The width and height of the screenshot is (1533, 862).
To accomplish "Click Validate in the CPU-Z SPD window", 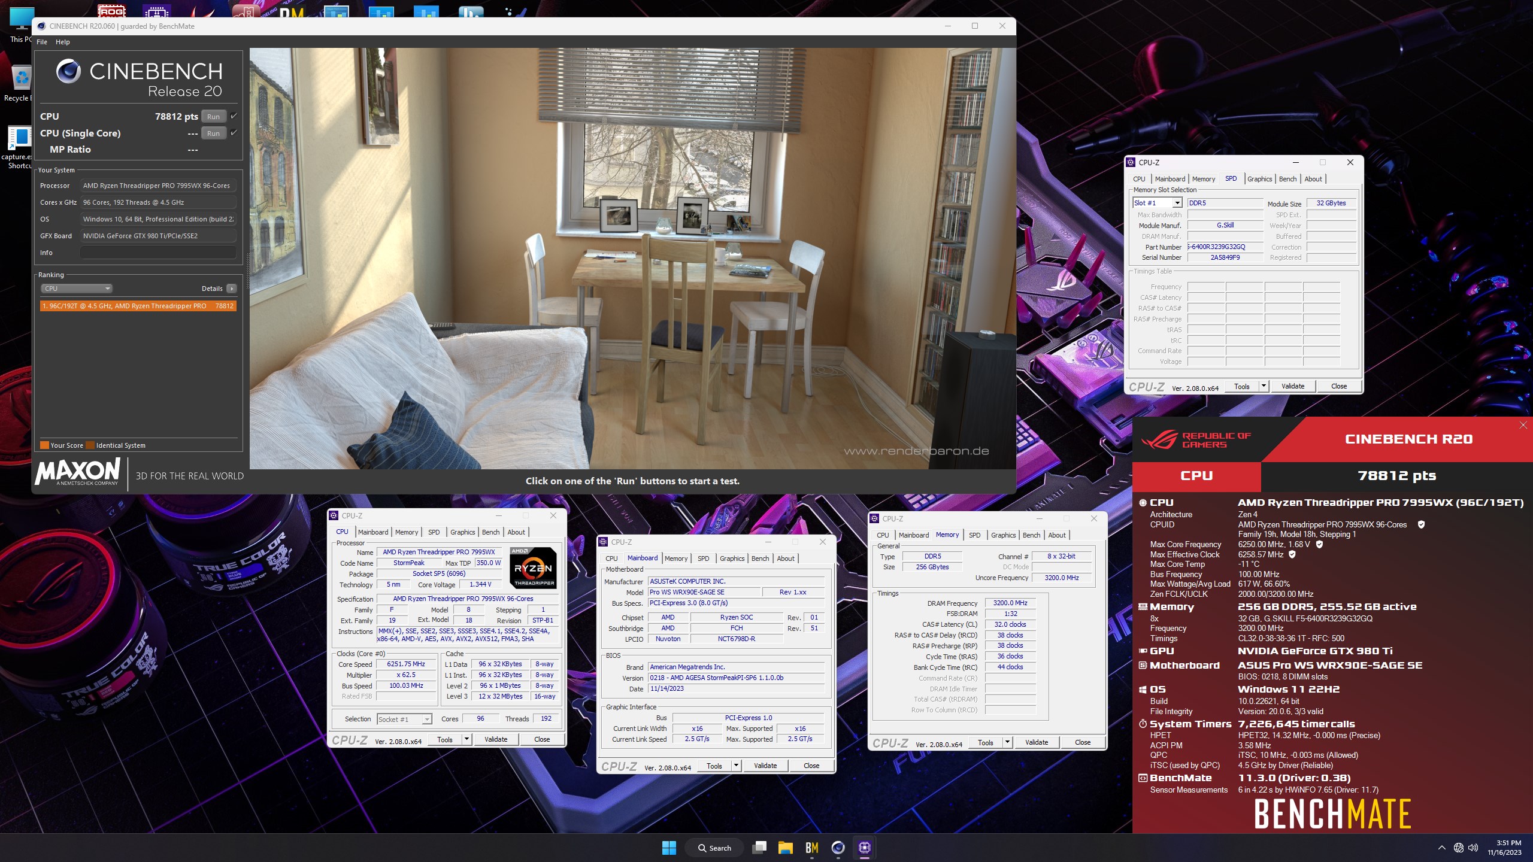I will pos(1292,386).
